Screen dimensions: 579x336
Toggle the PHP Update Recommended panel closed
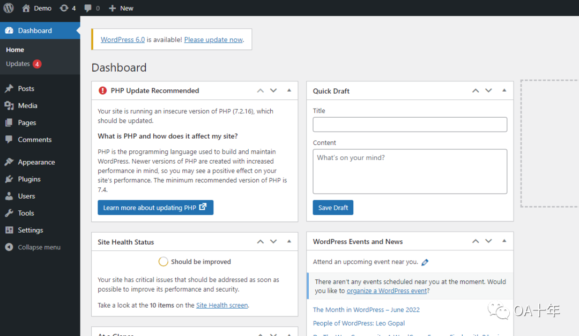coord(289,90)
